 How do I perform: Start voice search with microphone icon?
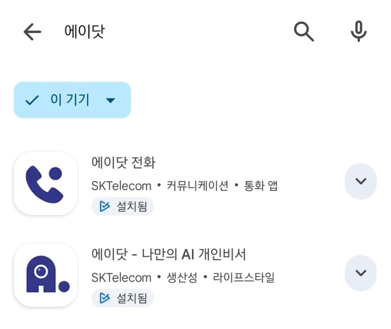point(358,31)
